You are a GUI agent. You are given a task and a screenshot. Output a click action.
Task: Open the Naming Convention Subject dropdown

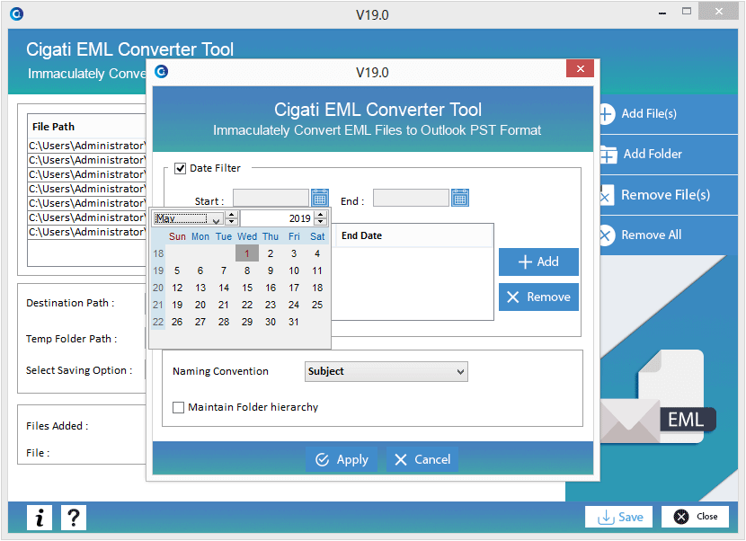pos(386,372)
